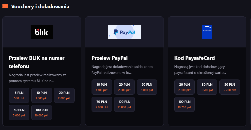Click the BLIK logo image

[42, 32]
